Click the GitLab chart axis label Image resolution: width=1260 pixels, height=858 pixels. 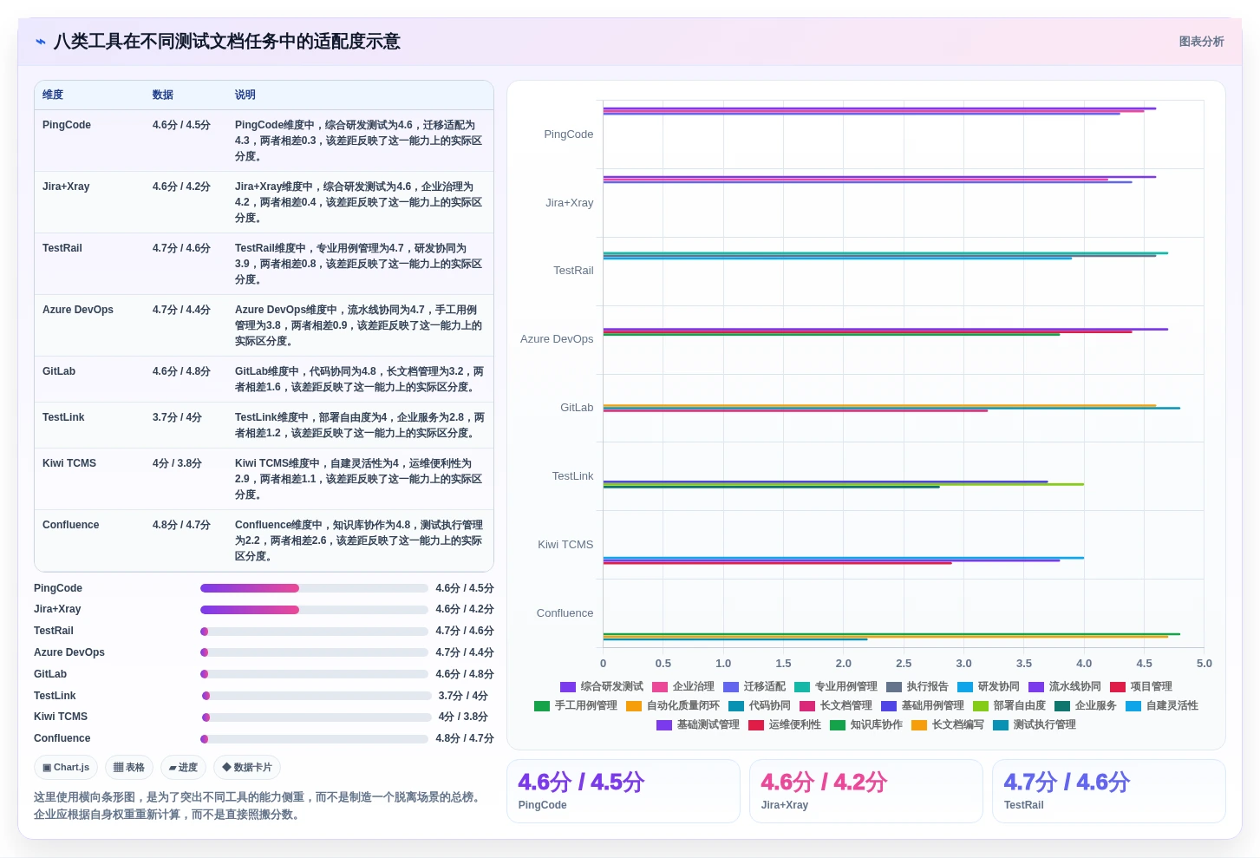point(577,408)
